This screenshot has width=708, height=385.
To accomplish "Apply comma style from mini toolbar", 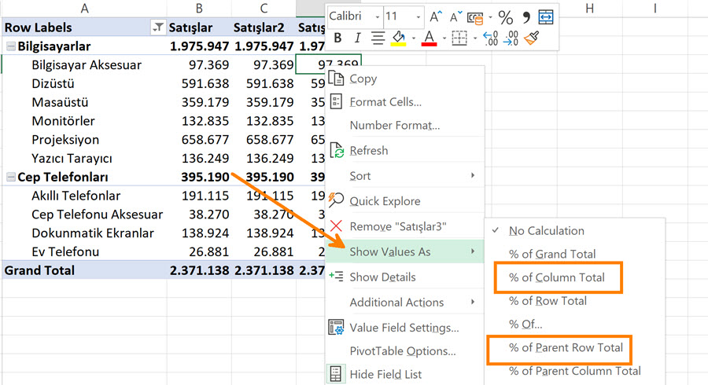I will click(526, 17).
